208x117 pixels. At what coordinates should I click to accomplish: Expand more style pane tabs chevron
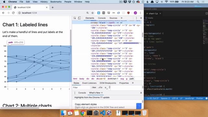click(133, 83)
